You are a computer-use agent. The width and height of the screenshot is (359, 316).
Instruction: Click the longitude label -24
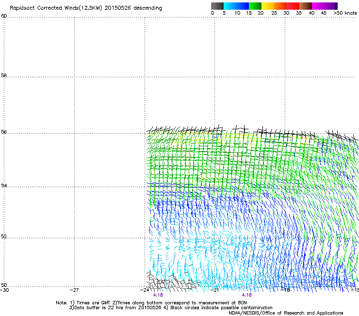(145, 290)
